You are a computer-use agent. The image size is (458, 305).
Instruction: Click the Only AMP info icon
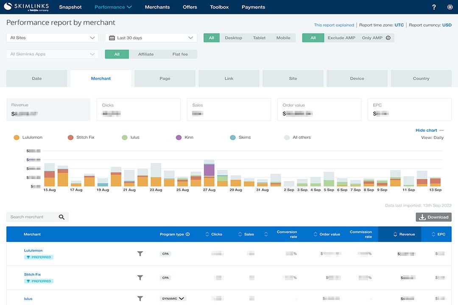pyautogui.click(x=388, y=38)
